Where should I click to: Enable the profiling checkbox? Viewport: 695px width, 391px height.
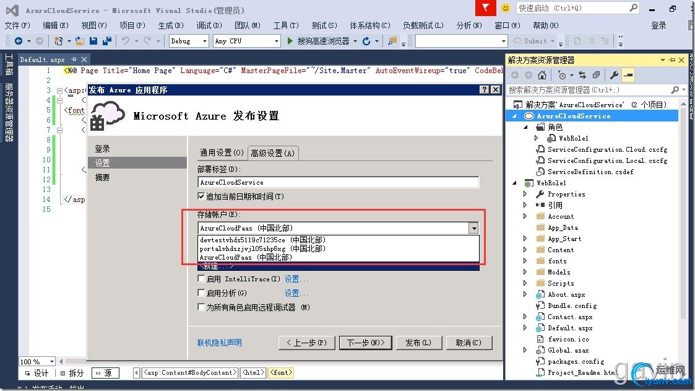(x=201, y=293)
